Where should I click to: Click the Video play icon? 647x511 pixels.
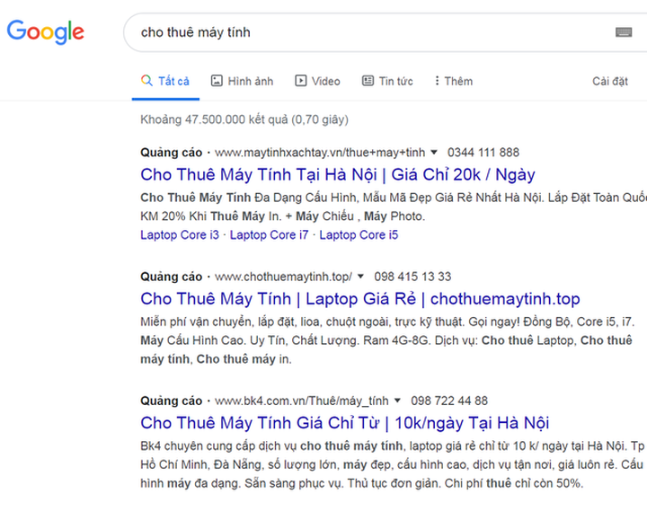coord(301,81)
